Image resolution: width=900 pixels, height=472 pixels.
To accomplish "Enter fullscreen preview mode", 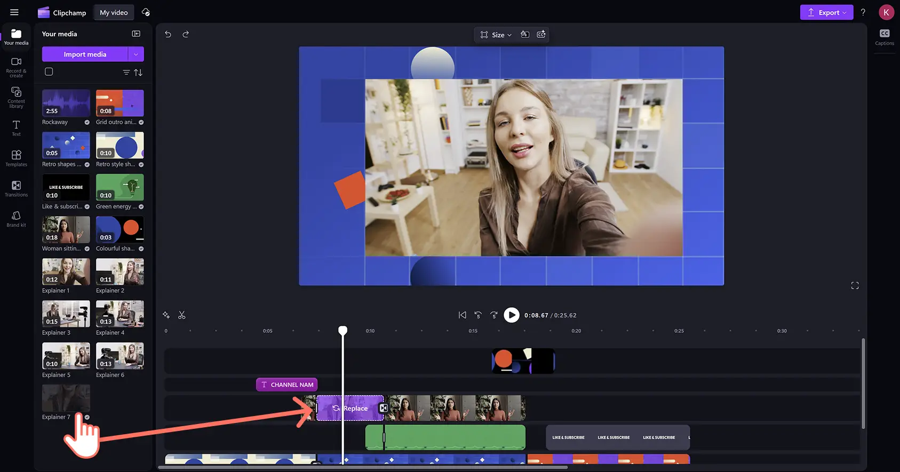I will [855, 286].
